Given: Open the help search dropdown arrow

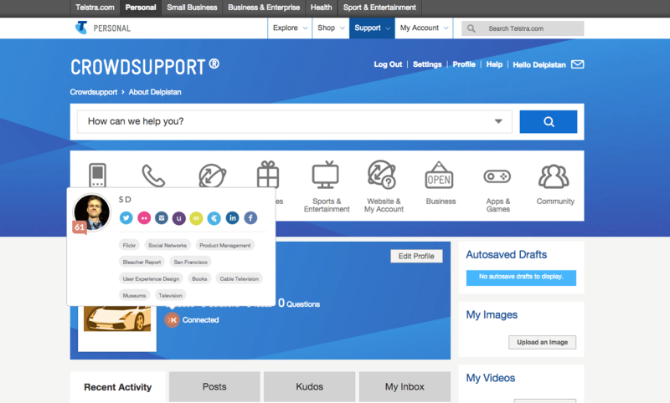Looking at the screenshot, I should pos(498,121).
